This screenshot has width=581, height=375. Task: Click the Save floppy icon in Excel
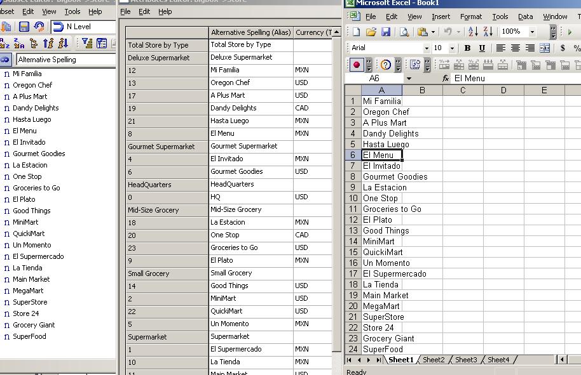tap(386, 32)
